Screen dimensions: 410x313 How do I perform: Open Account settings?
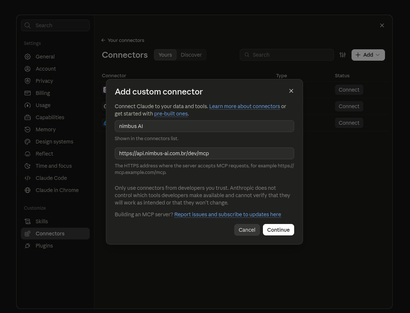click(55, 69)
